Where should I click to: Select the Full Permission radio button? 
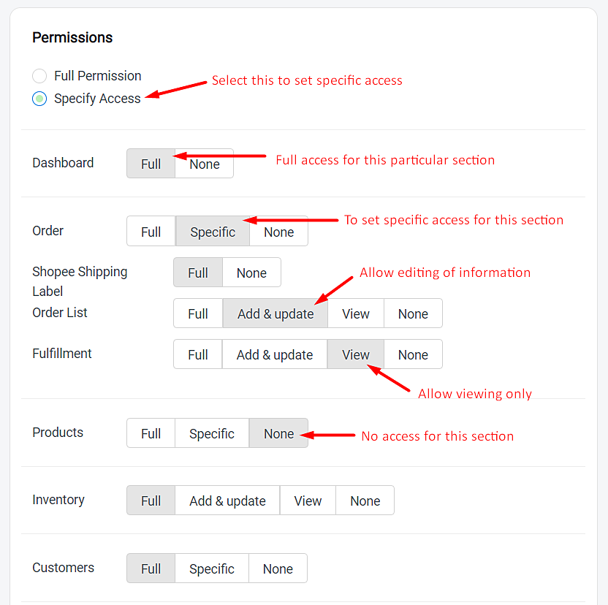coord(39,76)
